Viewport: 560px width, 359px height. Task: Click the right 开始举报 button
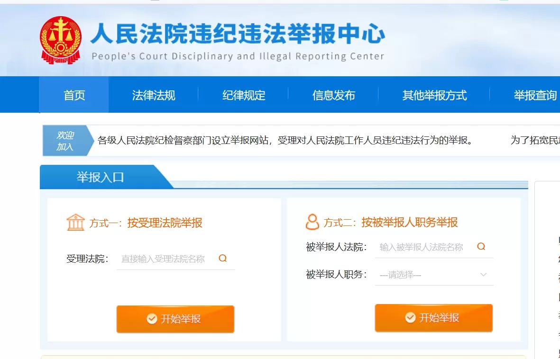pos(433,317)
